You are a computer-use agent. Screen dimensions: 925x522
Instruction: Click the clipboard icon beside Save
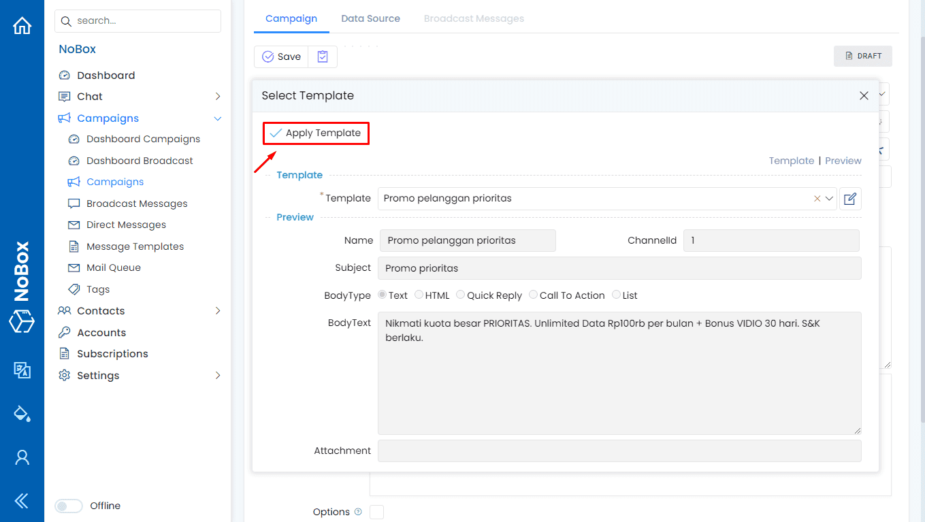(322, 56)
